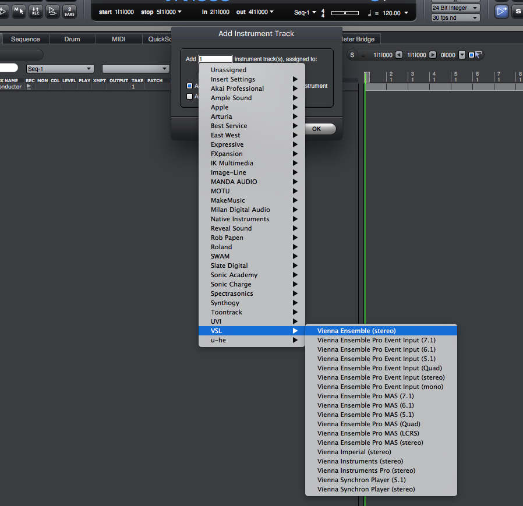This screenshot has height=506, width=523.
Task: Open the UVI submenu
Action: [x=252, y=321]
